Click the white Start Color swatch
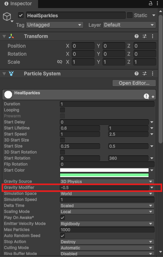Image resolution: width=163 pixels, height=257 pixels. [104, 170]
